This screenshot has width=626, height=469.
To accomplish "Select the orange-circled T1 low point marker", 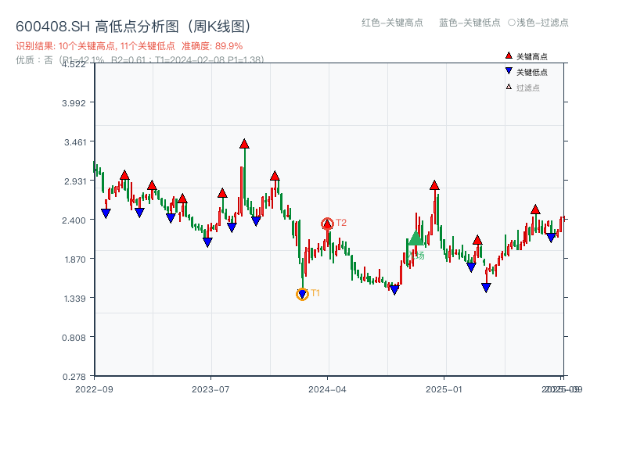I will pyautogui.click(x=302, y=295).
